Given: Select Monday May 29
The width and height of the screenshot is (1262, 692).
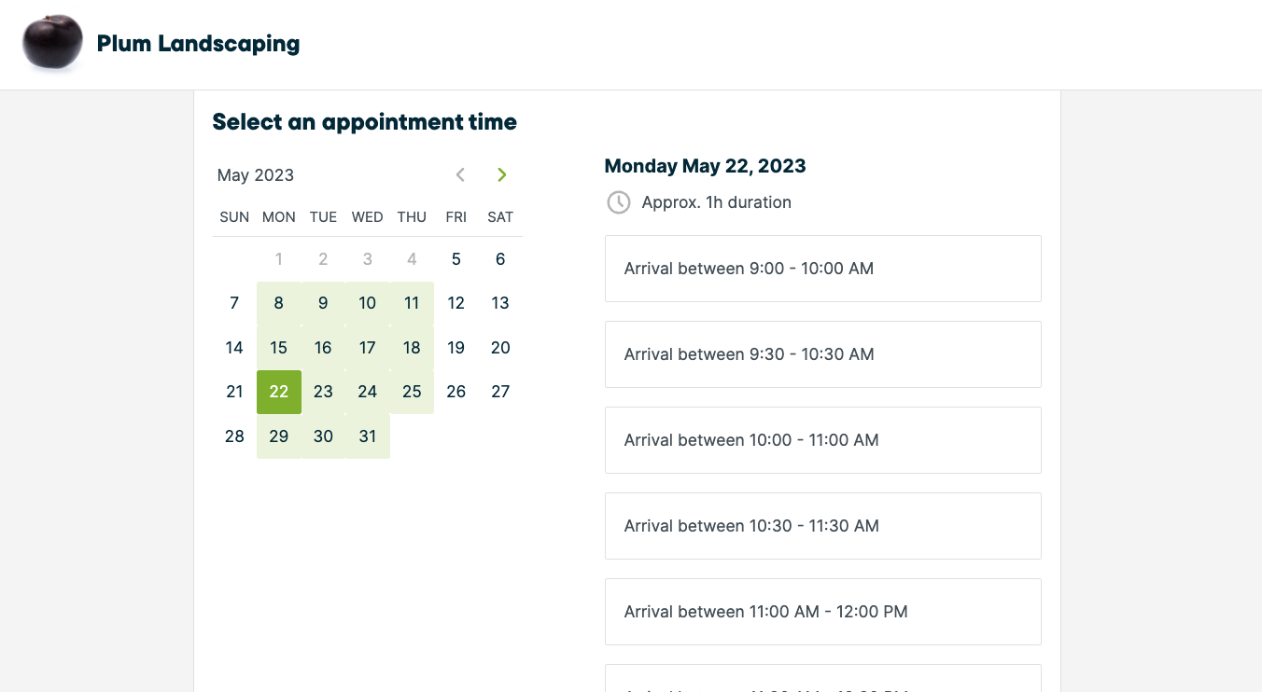Looking at the screenshot, I should coord(279,436).
